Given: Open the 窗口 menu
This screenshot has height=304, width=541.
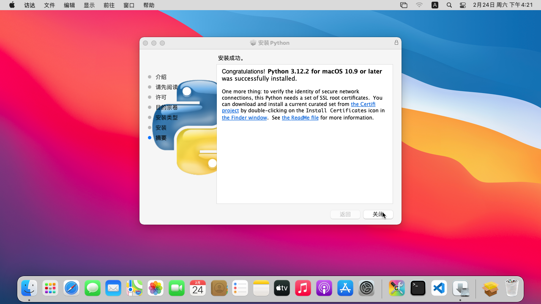Looking at the screenshot, I should click(x=129, y=5).
